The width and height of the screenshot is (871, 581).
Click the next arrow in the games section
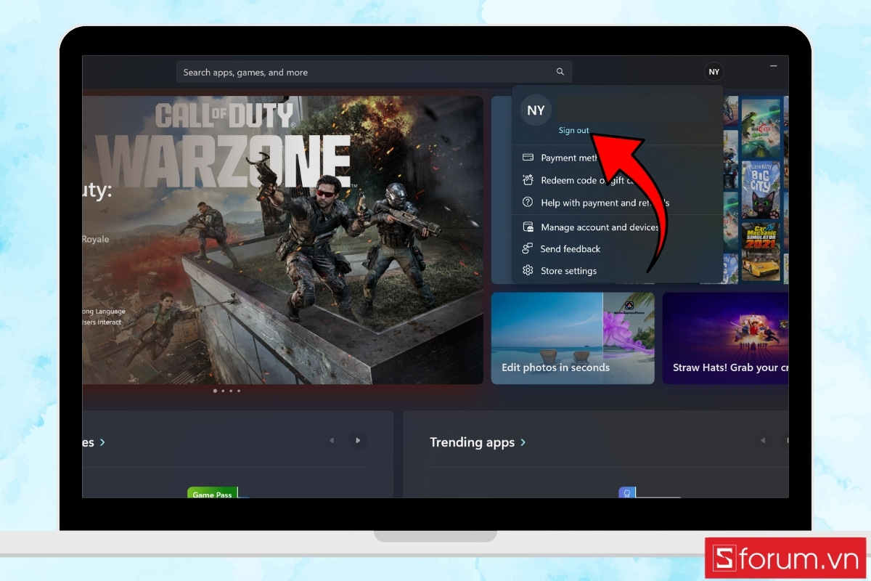click(x=356, y=440)
